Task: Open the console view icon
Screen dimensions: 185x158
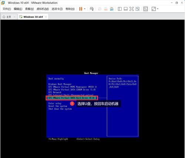Action: coord(145,9)
